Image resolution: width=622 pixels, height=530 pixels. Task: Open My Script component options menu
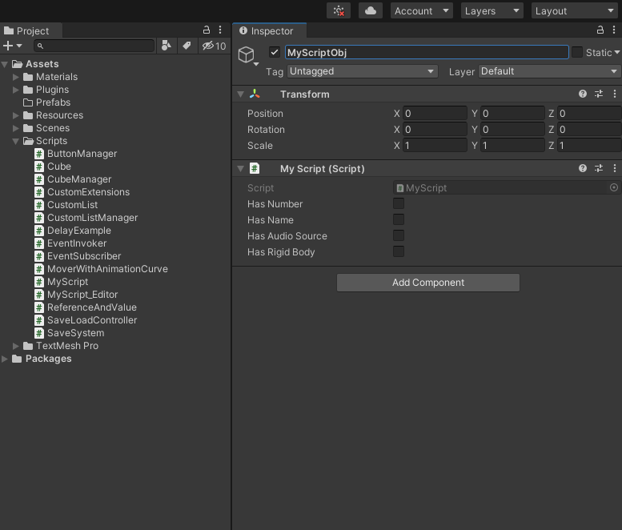(615, 168)
